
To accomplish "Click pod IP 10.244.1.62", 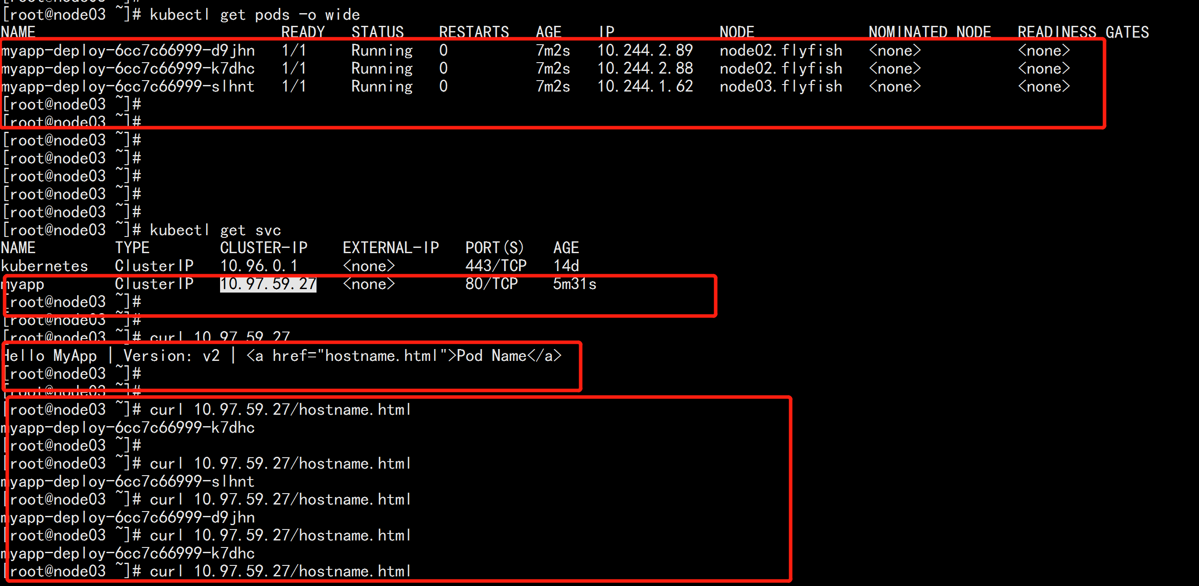I will [645, 87].
